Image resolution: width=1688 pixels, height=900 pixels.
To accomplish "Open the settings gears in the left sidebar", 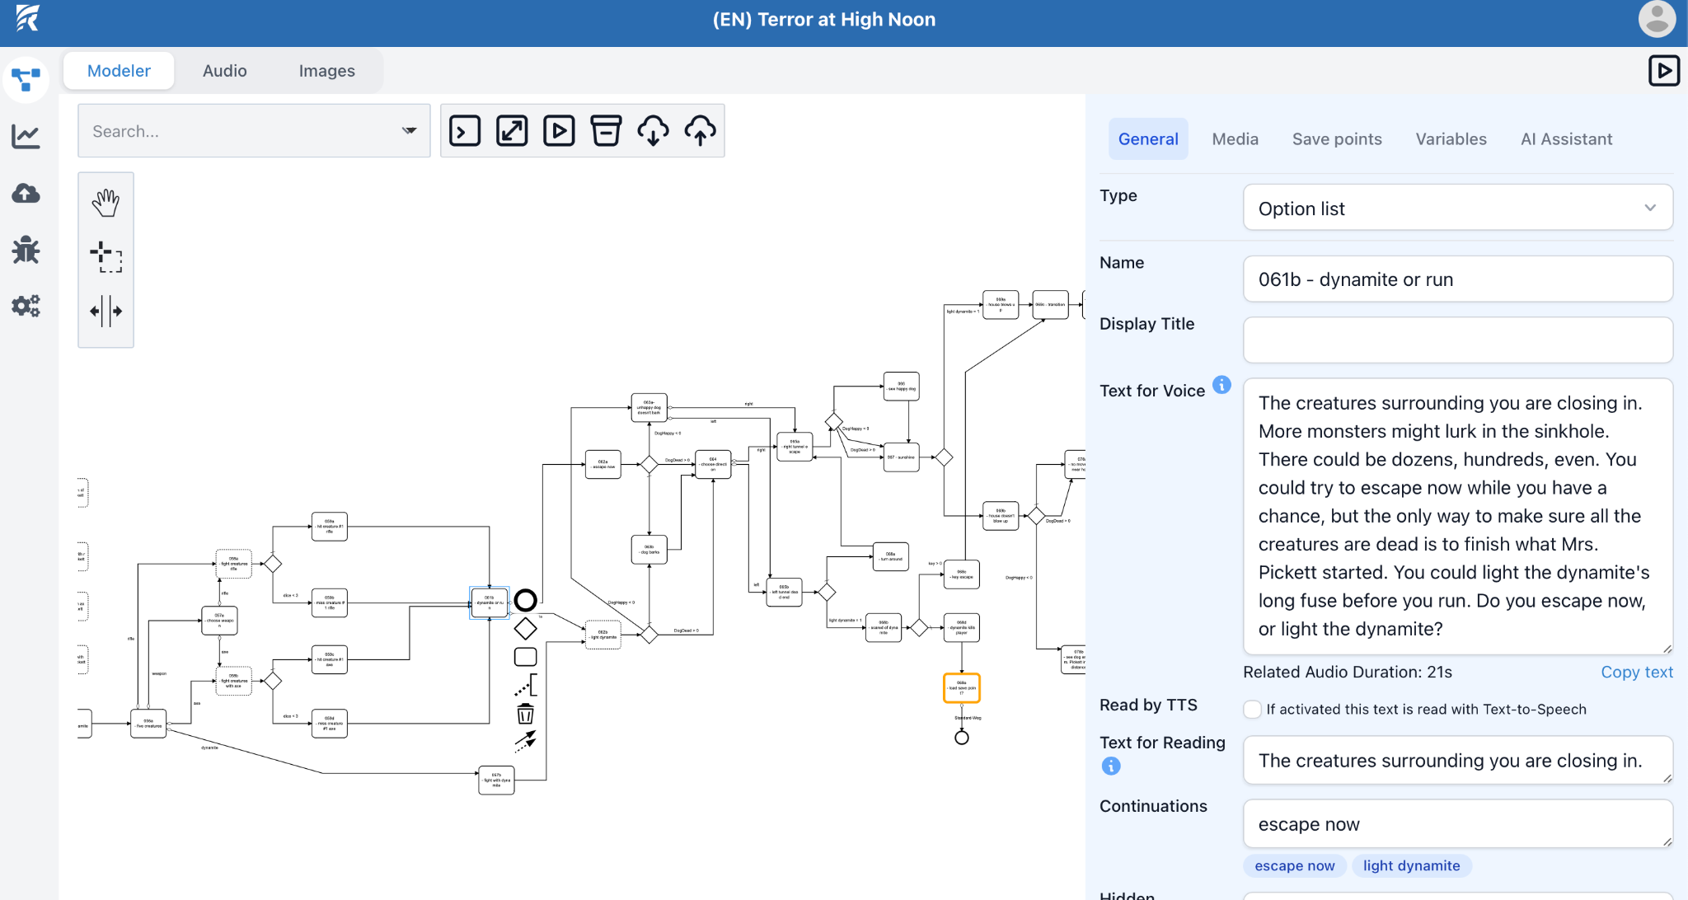I will (x=26, y=306).
